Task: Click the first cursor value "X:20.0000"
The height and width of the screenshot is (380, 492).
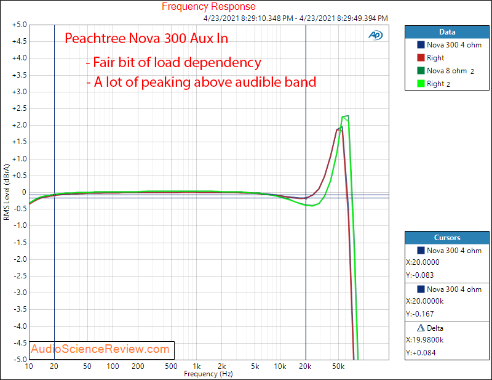Action: click(423, 262)
